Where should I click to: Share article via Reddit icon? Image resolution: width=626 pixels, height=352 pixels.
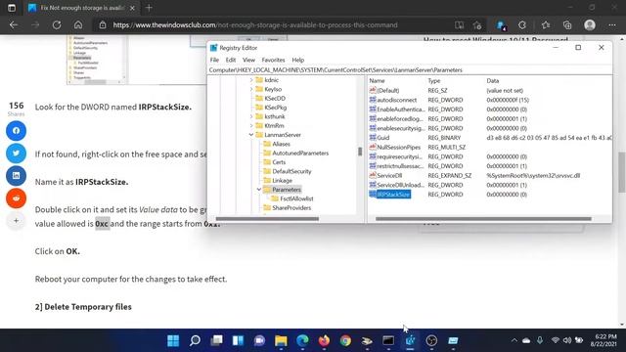coord(16,198)
